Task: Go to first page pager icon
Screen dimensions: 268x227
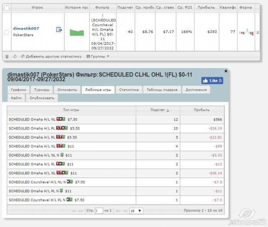Action: pos(74,211)
